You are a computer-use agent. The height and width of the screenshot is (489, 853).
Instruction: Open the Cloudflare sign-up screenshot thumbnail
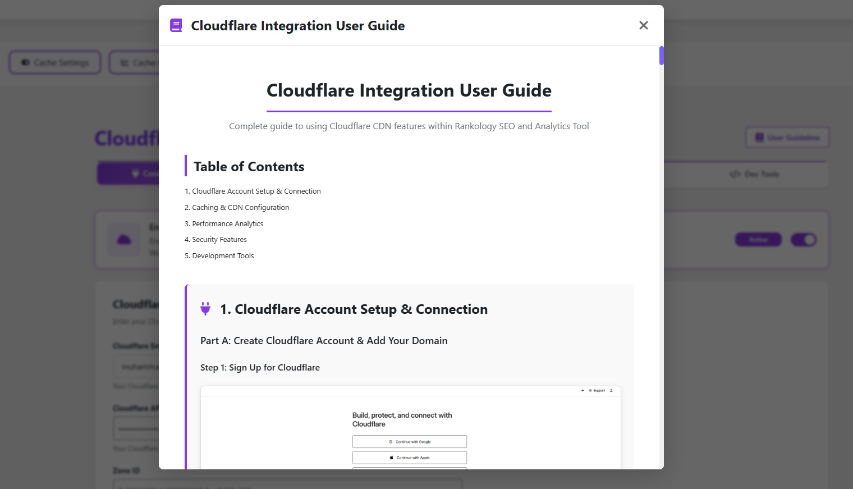pos(411,427)
